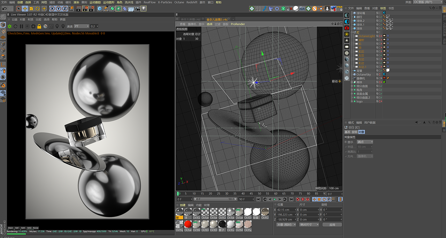The image size is (446, 238).
Task: Pause the Live Viewer render
Action: (21, 26)
